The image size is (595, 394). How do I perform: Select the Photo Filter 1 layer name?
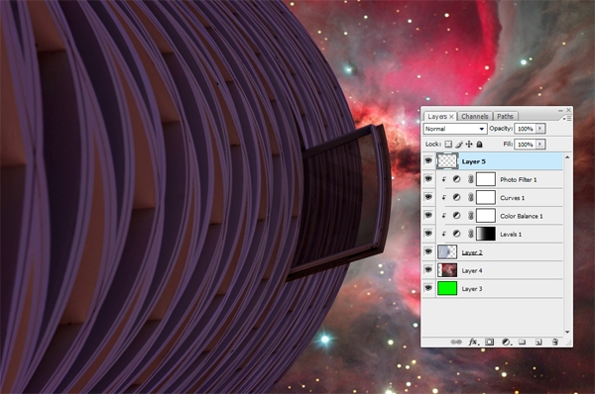(519, 179)
